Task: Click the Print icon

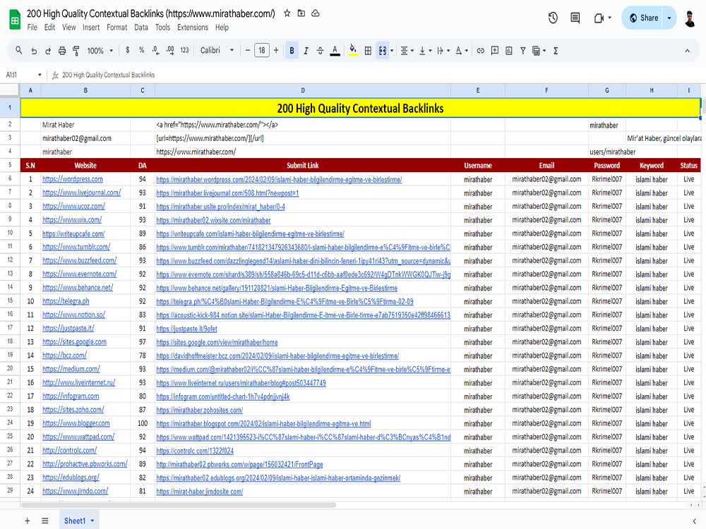Action: (62, 51)
